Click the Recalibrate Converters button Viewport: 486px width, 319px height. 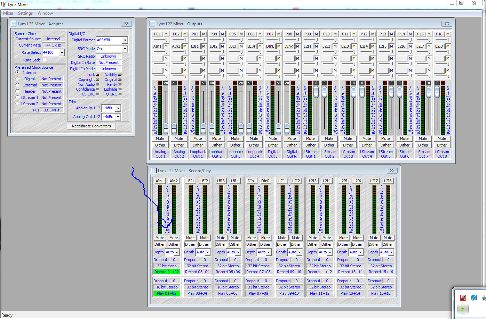coord(91,126)
